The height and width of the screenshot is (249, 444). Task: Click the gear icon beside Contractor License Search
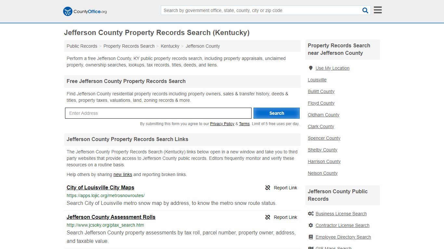pyautogui.click(x=311, y=225)
